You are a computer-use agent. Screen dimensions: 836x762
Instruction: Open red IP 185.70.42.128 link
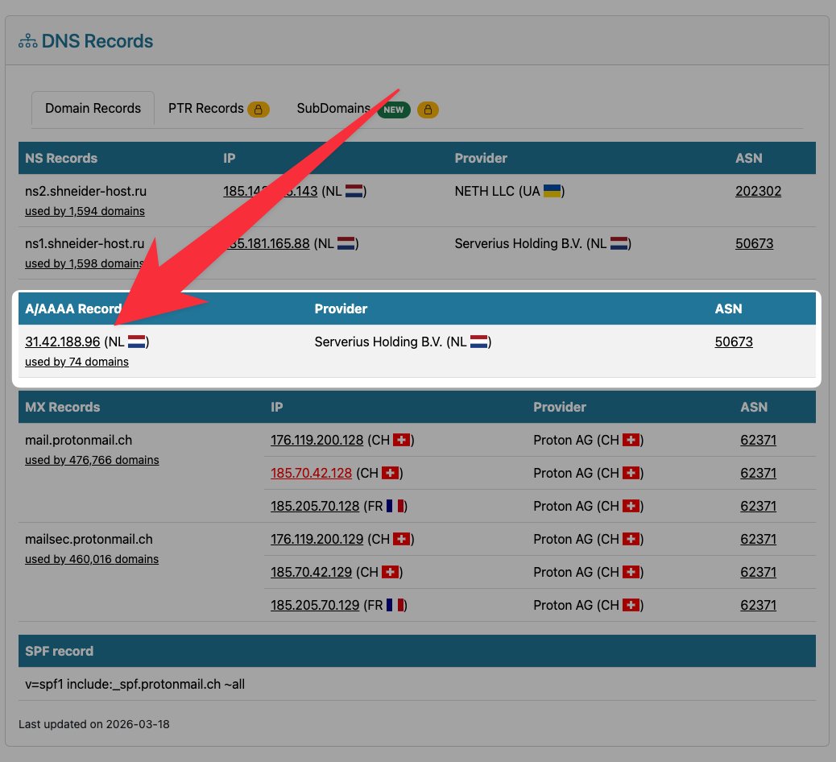coord(312,473)
